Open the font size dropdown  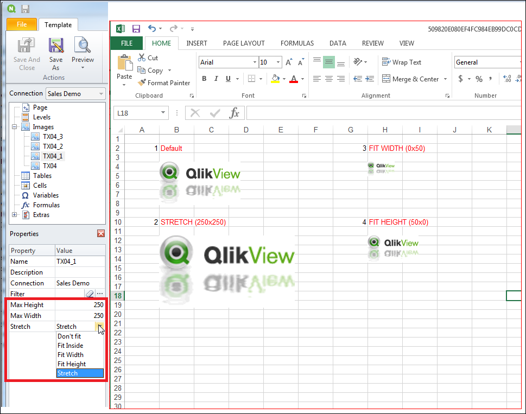(x=278, y=62)
